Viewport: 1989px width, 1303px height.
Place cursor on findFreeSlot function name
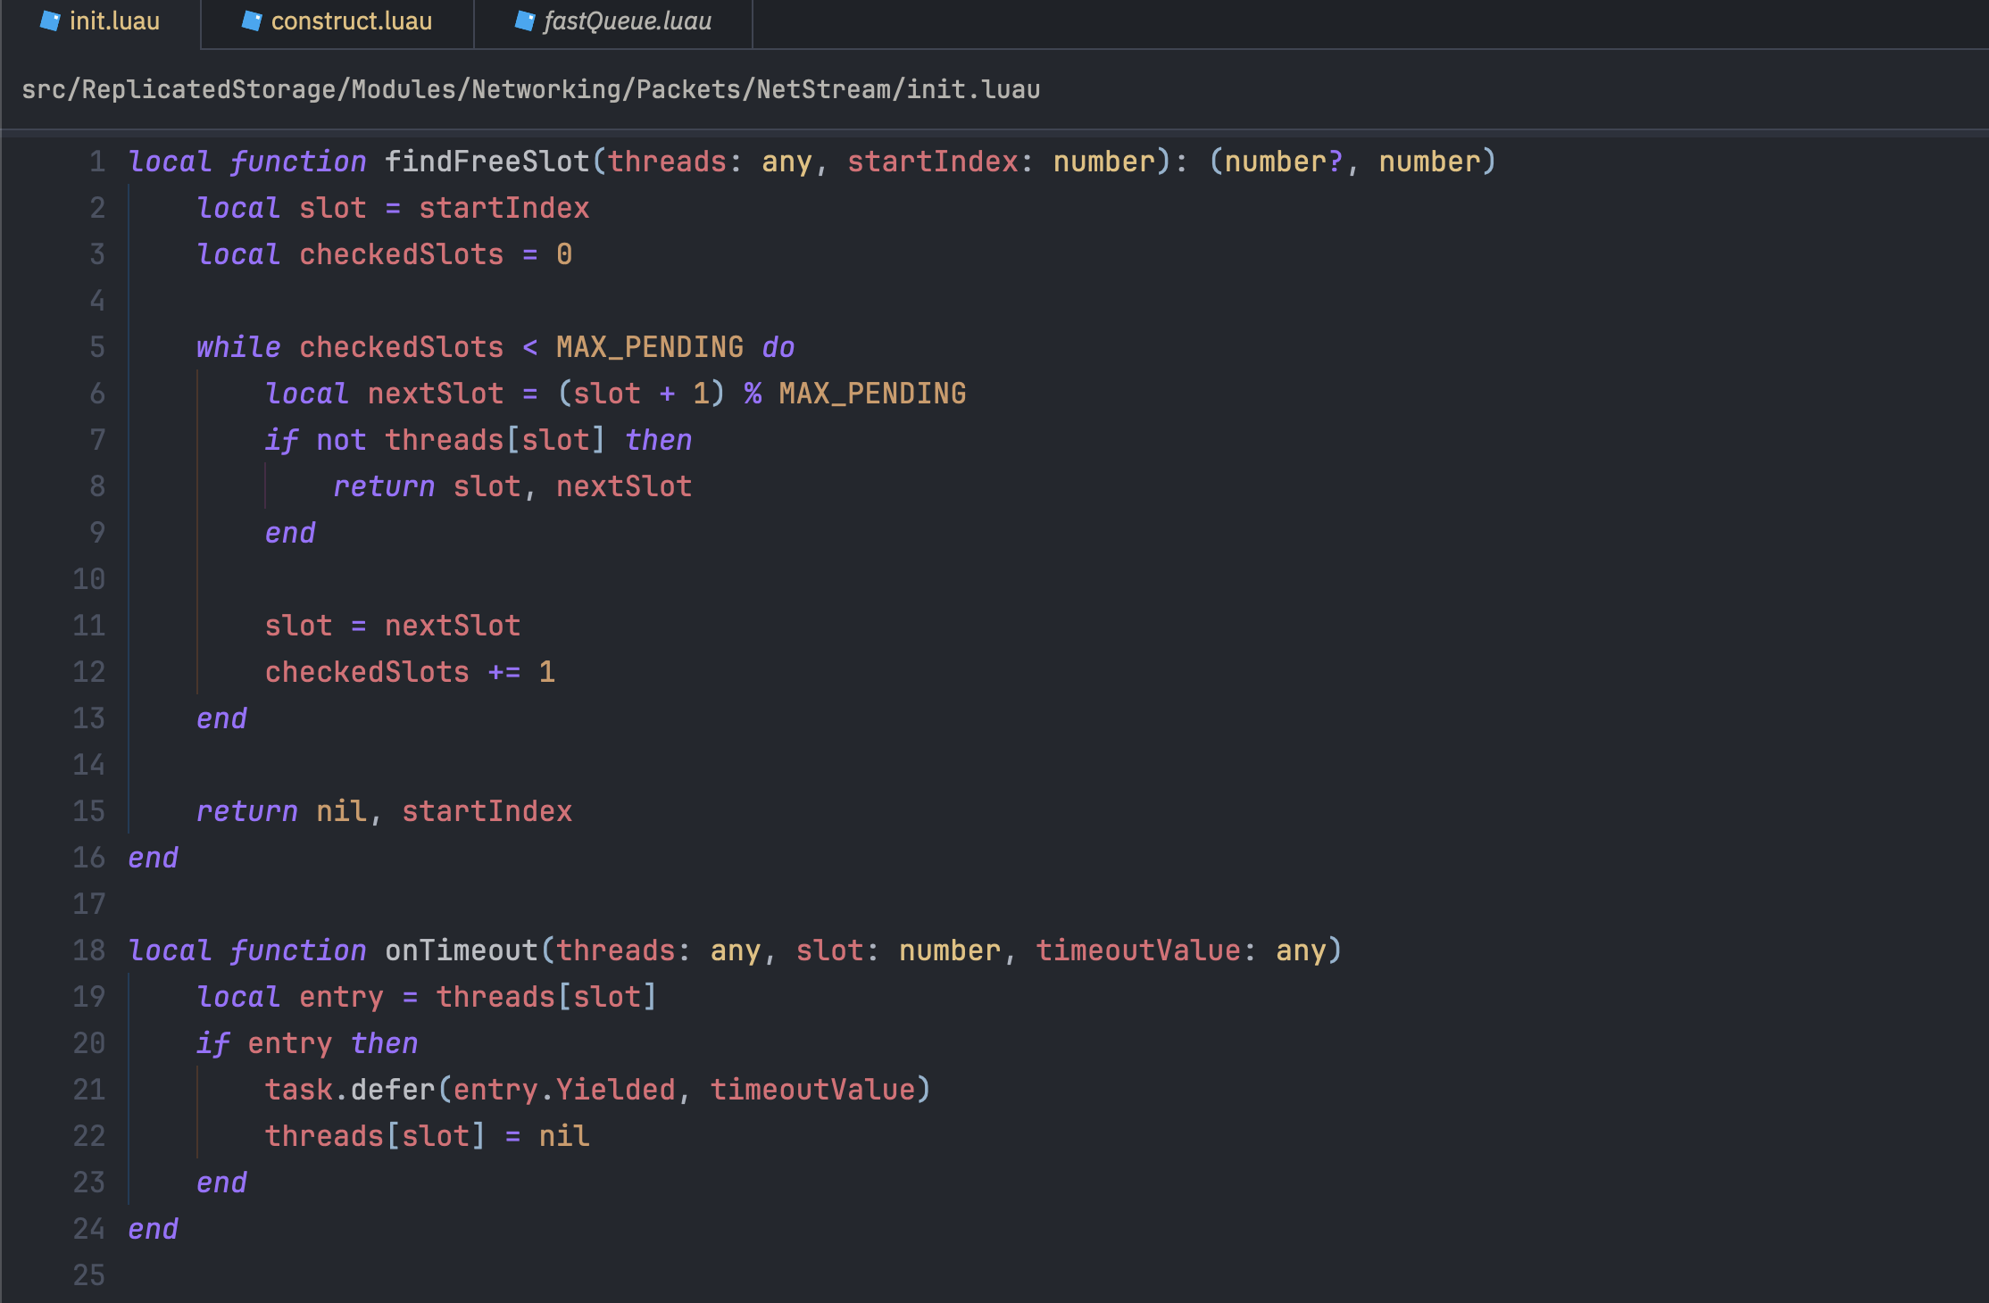click(487, 162)
